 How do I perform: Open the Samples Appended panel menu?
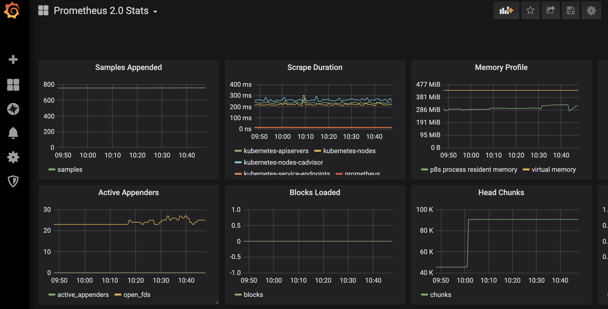(x=128, y=67)
